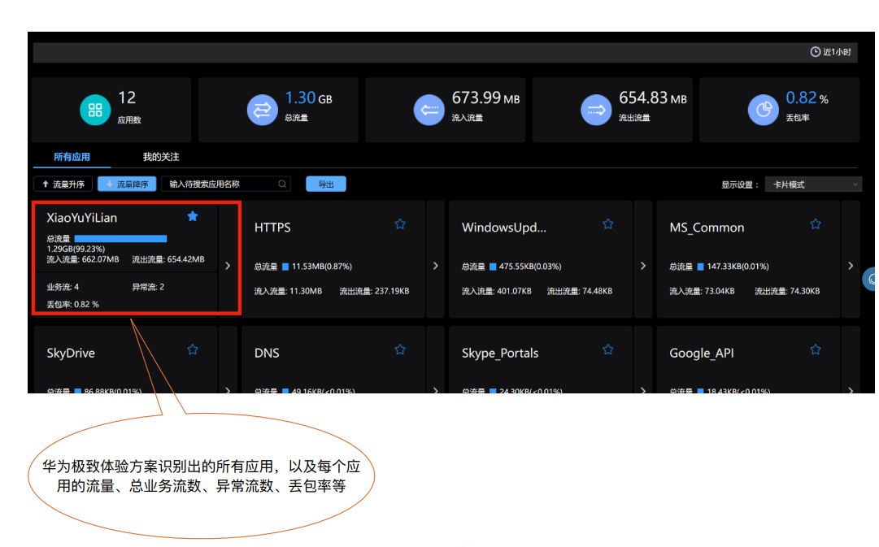Sort by 流量降序 descending traffic
The image size is (879, 547).
click(x=127, y=184)
